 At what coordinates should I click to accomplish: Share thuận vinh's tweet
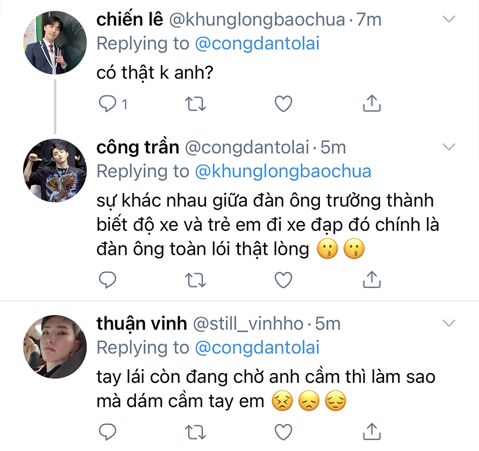point(371,431)
